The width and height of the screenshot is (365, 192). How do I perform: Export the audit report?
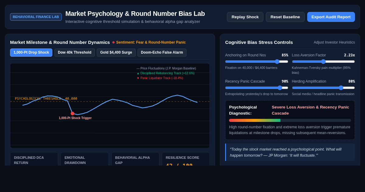point(331,17)
